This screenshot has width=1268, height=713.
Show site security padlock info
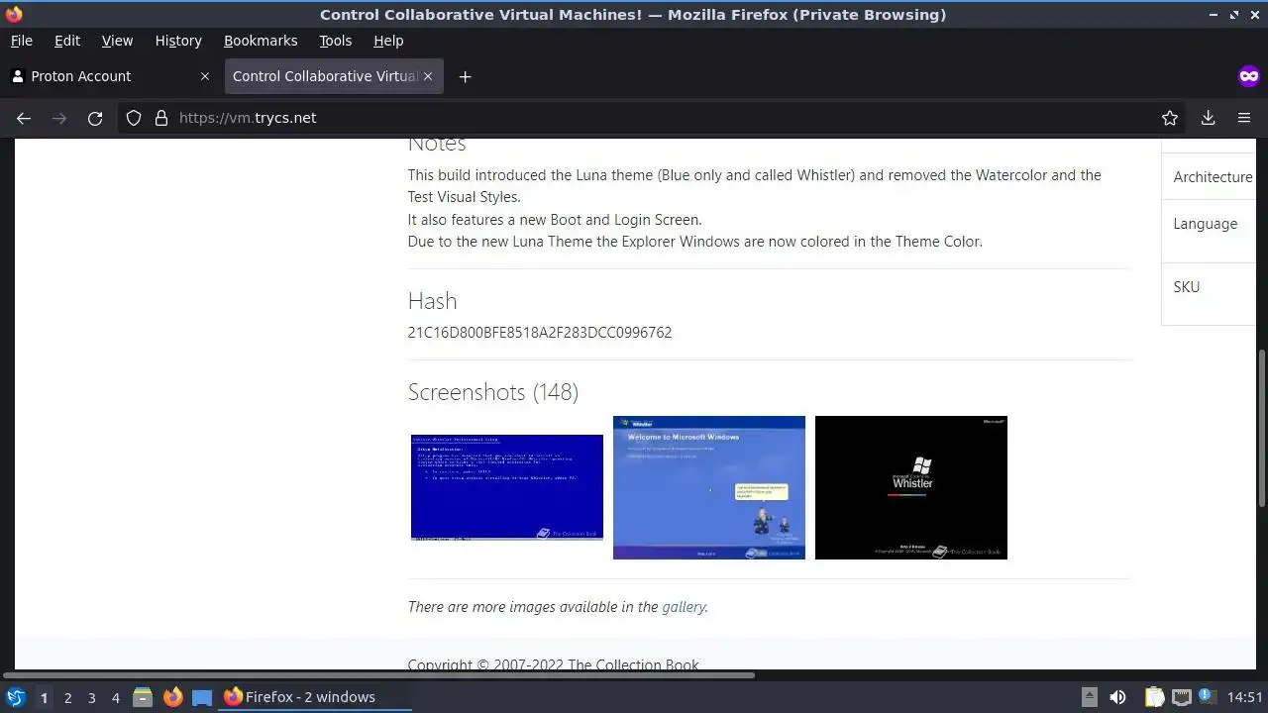[x=161, y=118]
